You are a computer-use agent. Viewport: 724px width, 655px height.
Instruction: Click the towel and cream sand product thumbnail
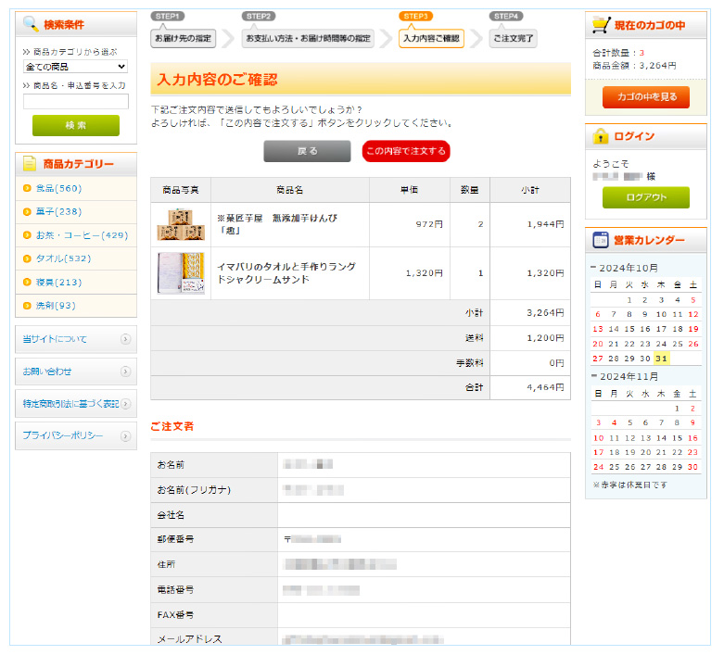[x=181, y=273]
